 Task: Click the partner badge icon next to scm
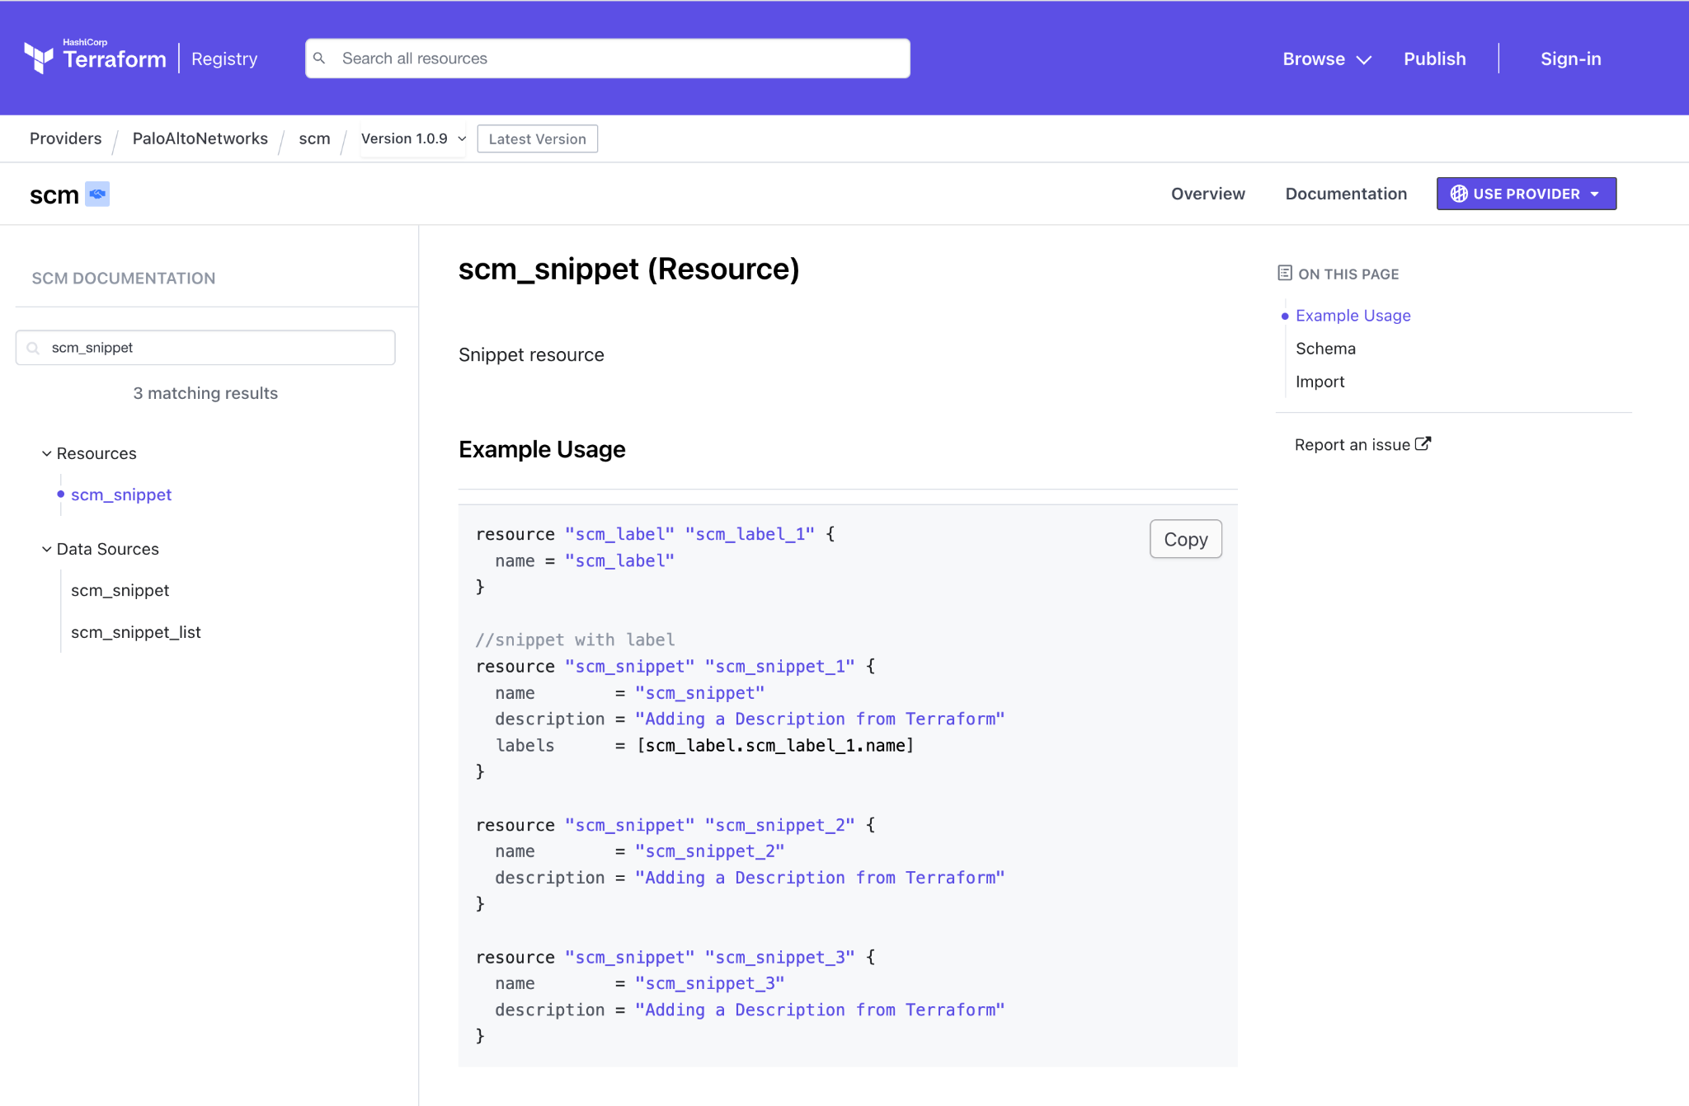tap(97, 194)
